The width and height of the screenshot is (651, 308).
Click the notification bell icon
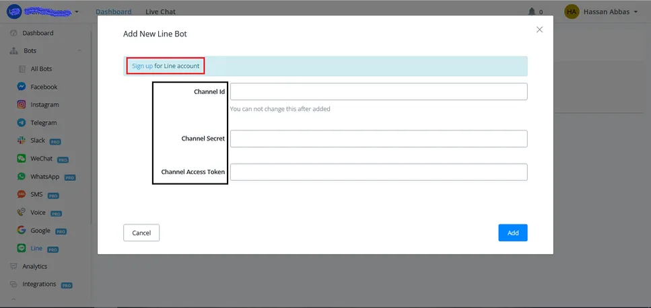tap(531, 11)
